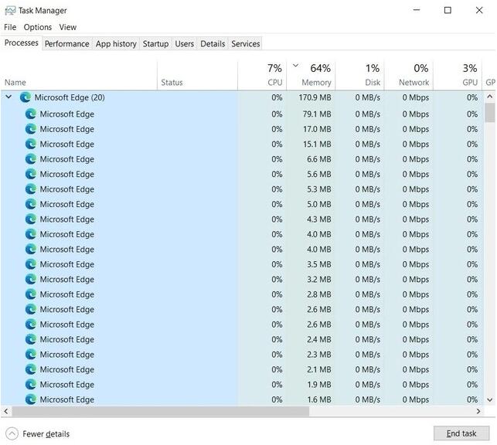Viewport: 497px width, 445px height.
Task: Switch to the Startup tab
Action: point(155,44)
